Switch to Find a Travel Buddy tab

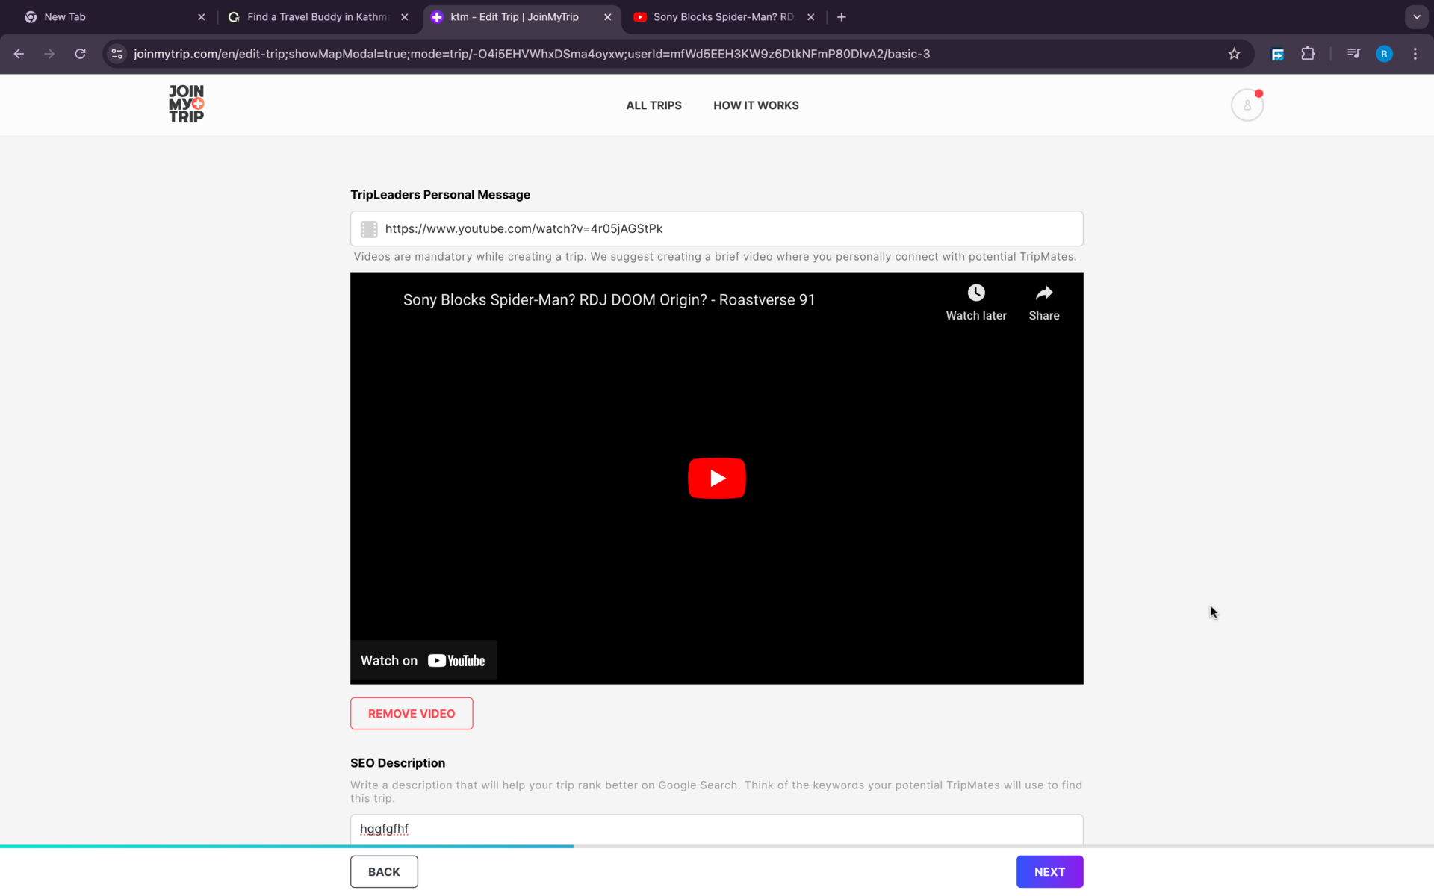(x=317, y=16)
